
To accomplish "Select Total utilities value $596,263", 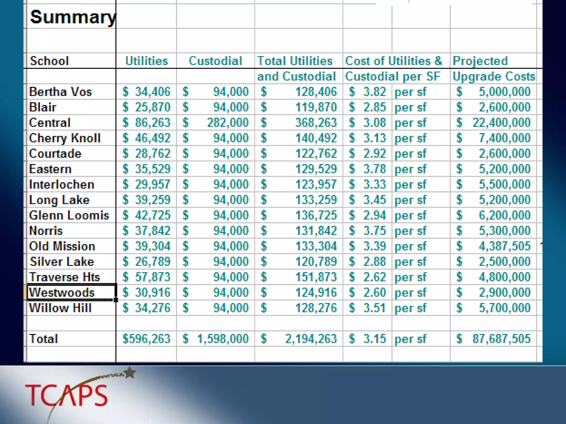I will point(146,339).
